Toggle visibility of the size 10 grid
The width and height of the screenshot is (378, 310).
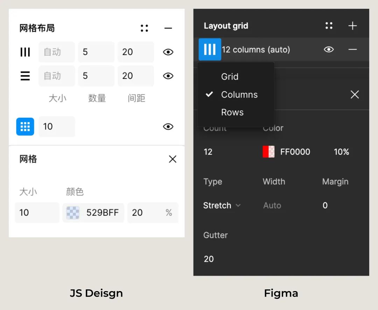coord(168,126)
